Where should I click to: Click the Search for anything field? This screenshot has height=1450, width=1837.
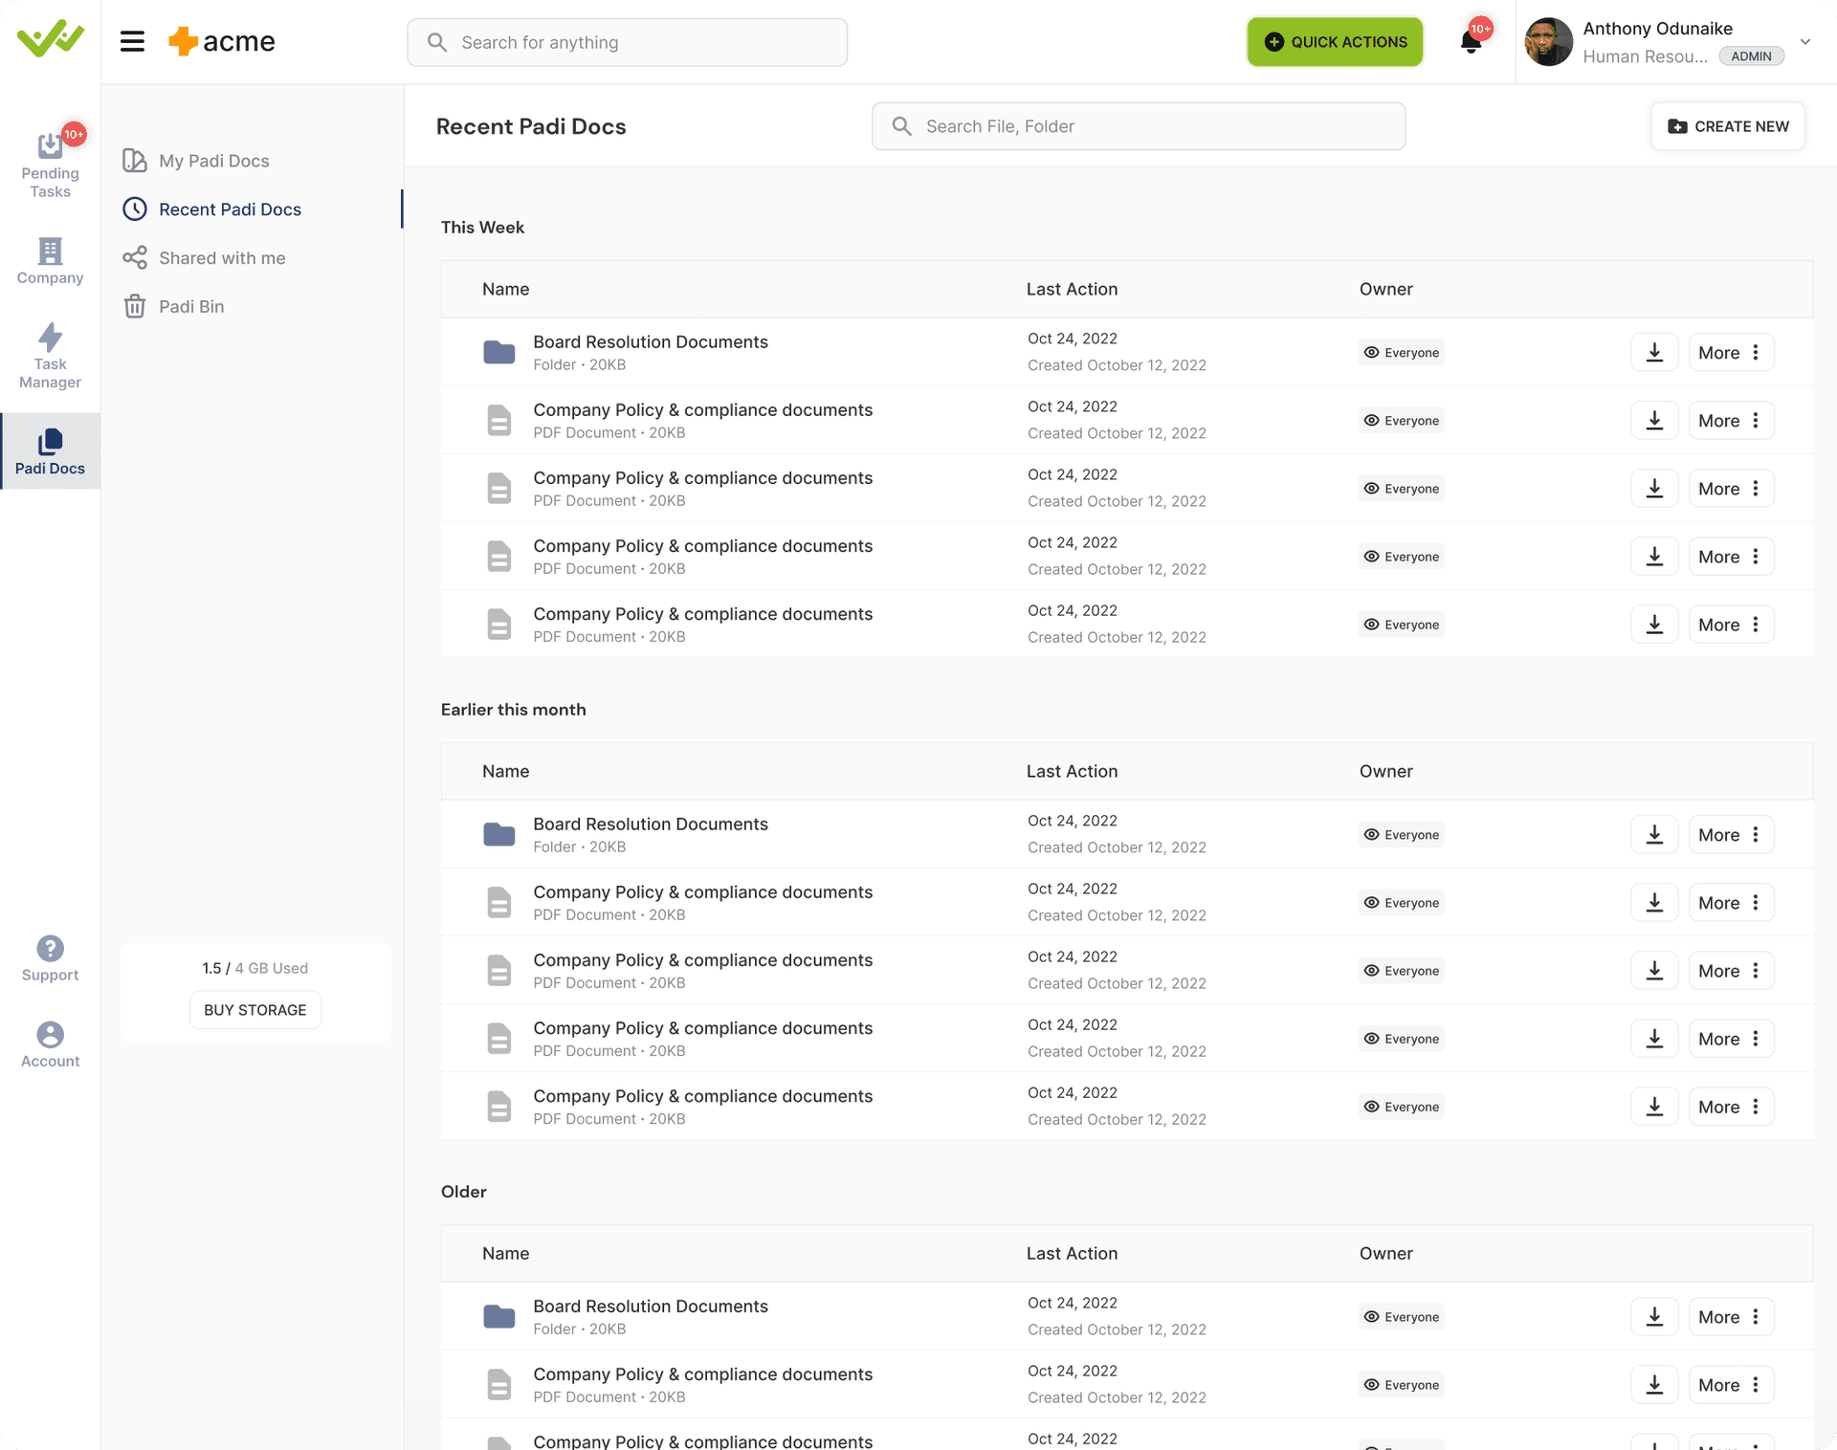(x=628, y=42)
